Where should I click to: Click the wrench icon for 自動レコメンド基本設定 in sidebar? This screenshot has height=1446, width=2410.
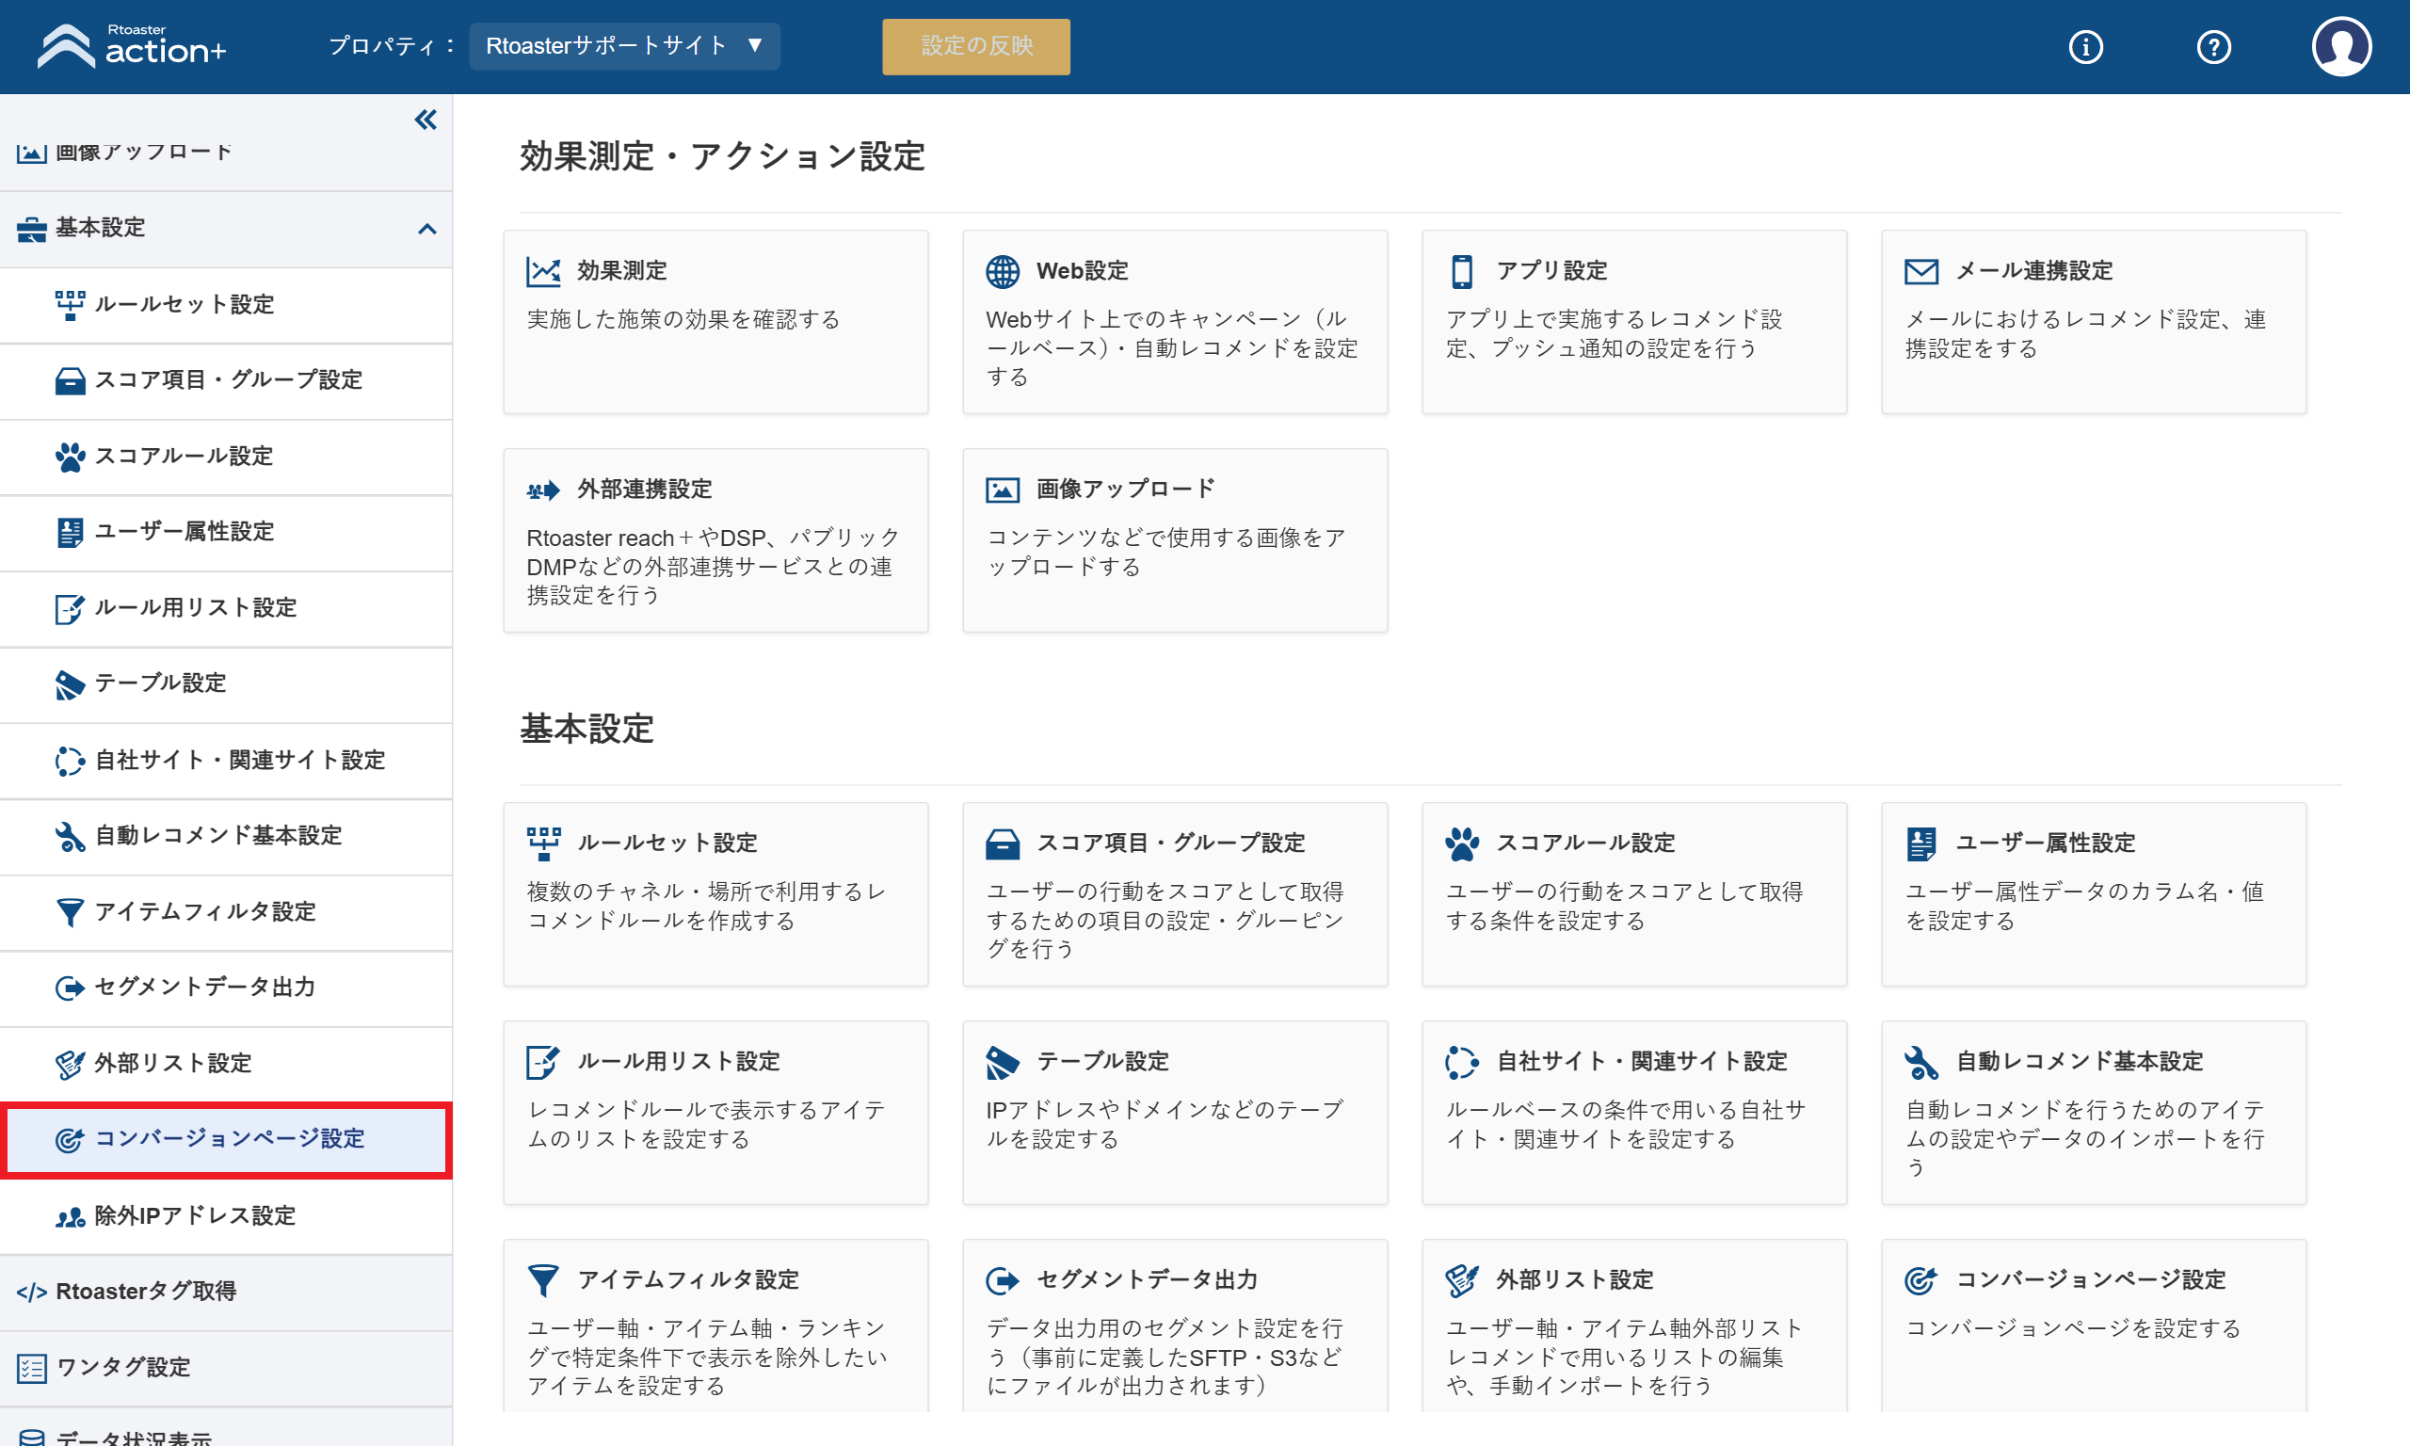point(71,836)
